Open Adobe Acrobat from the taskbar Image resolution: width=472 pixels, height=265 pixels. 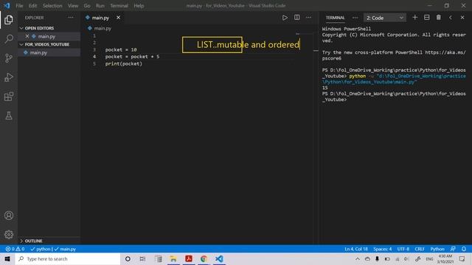pos(189,258)
